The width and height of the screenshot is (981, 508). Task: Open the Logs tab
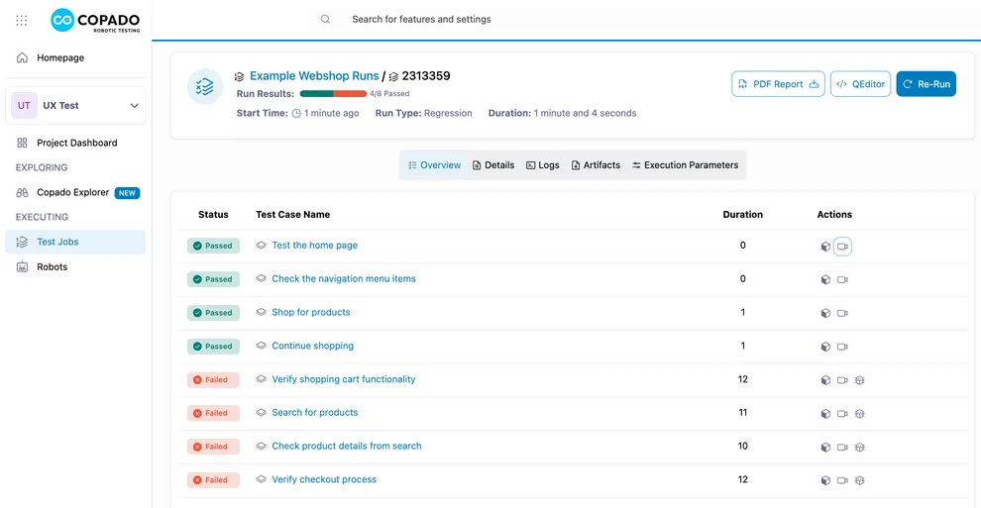tap(542, 165)
